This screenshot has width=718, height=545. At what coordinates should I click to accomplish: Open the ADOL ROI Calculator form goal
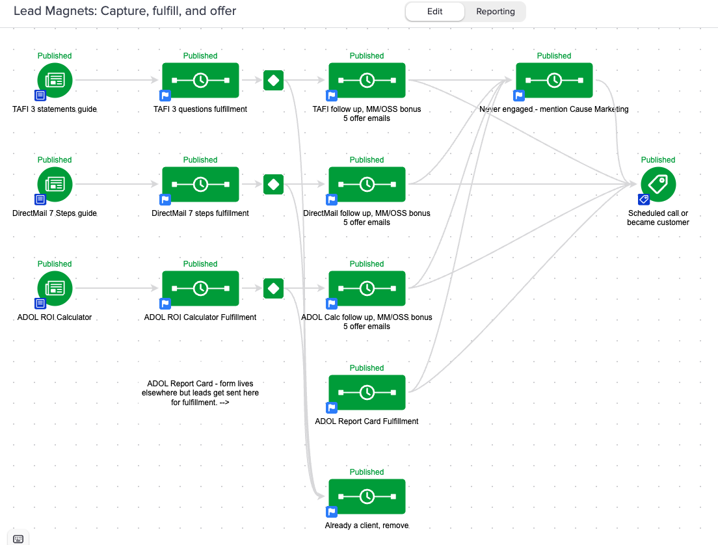tap(55, 288)
